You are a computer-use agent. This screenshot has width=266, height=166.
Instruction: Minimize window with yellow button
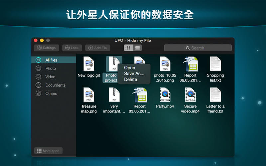(x=42, y=40)
